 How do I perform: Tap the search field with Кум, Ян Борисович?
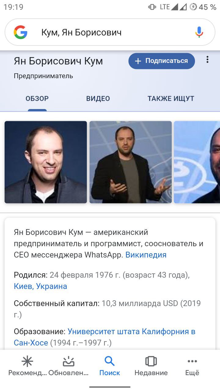[110, 32]
